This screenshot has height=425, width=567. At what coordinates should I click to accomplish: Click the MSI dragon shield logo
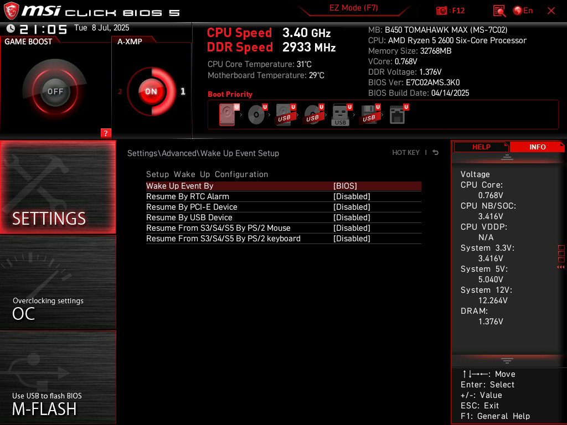11,11
